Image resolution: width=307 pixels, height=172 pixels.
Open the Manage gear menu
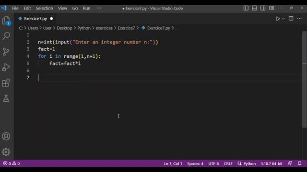coord(6,152)
